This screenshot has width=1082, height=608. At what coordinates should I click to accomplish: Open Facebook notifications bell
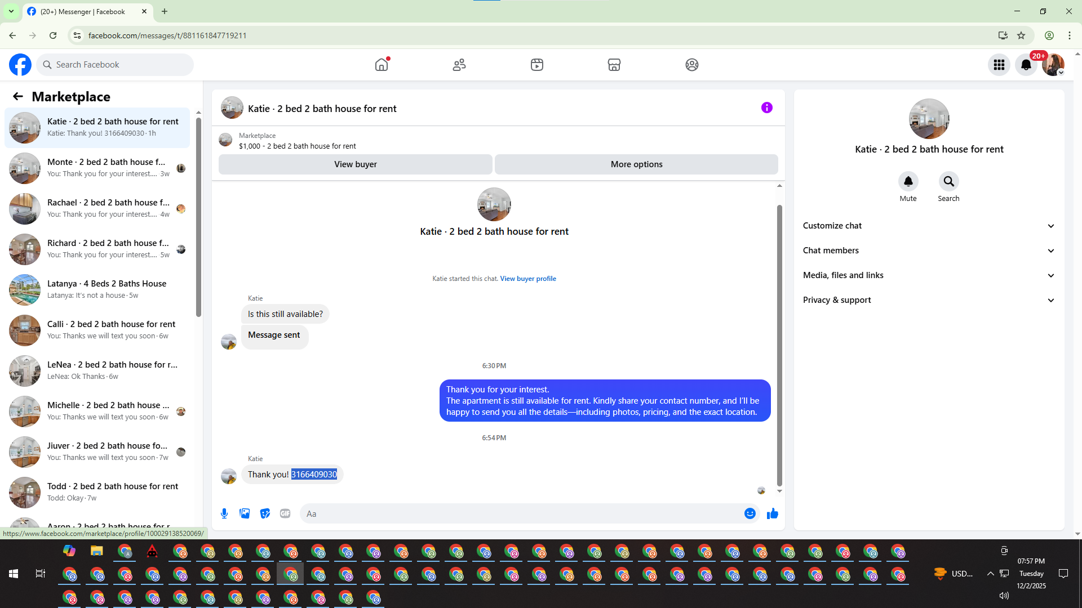(x=1026, y=65)
